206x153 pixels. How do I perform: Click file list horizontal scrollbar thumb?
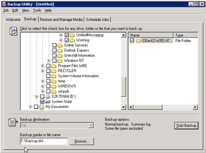click(148, 107)
